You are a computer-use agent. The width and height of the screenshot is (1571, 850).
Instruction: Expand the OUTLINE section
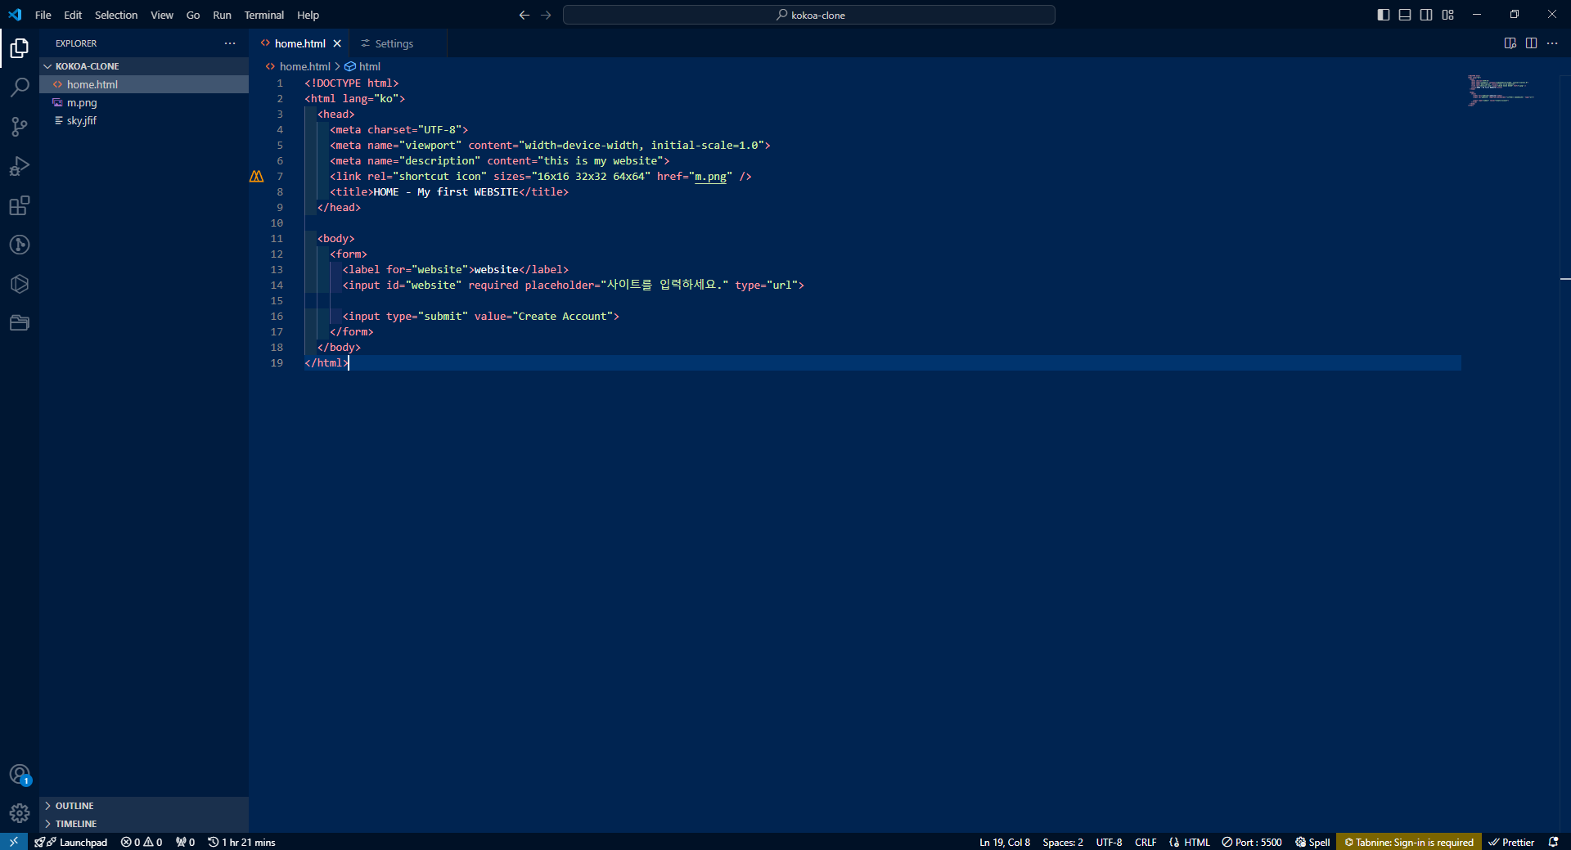(144, 806)
